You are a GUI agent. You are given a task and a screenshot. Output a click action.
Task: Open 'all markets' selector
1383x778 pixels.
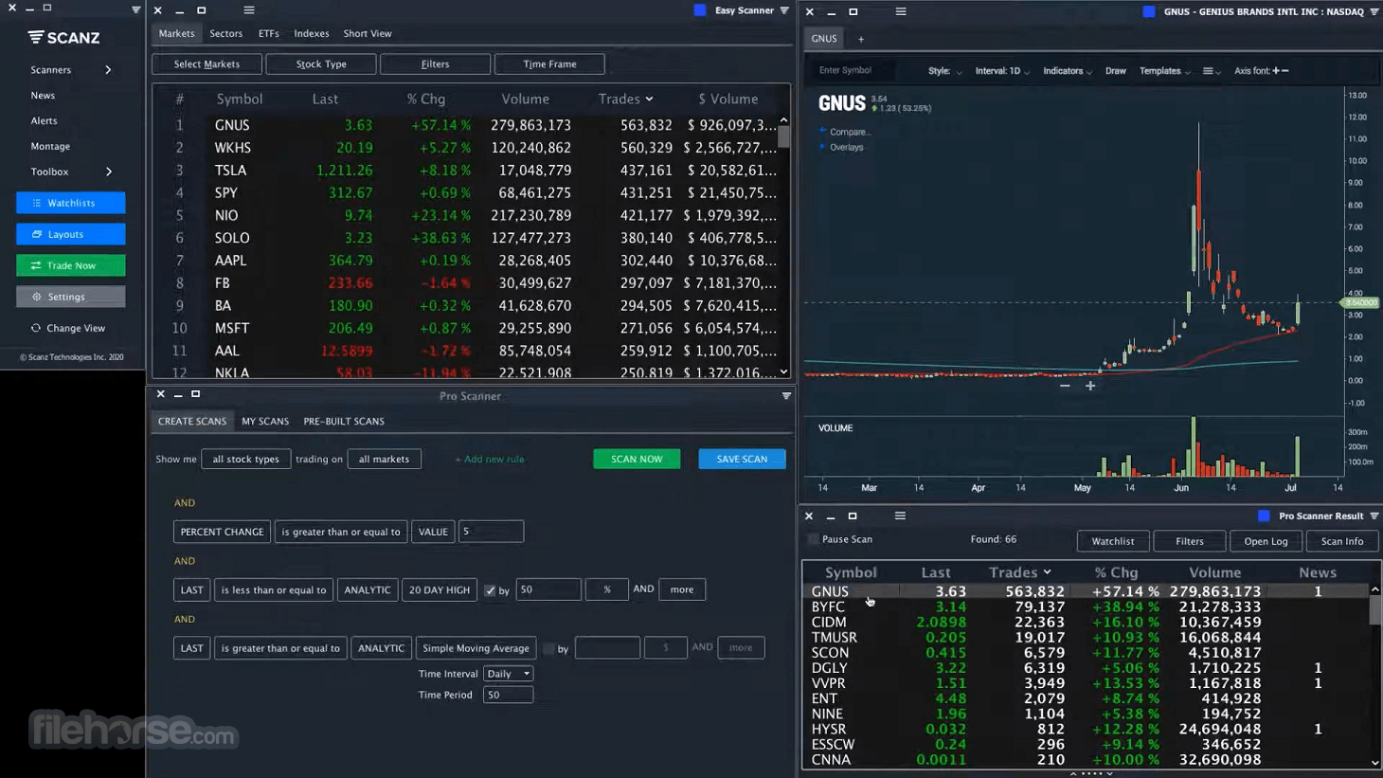[384, 460]
